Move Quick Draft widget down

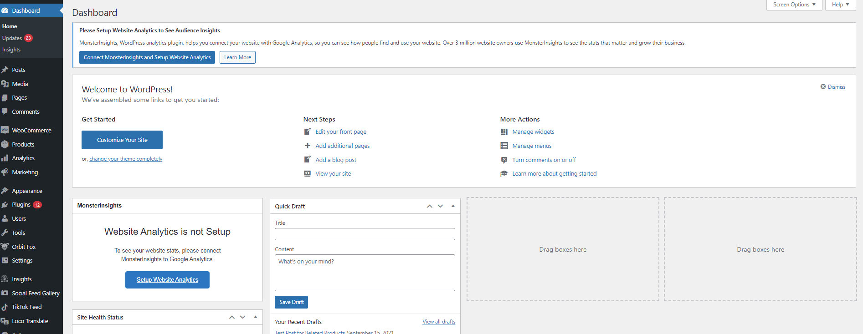(440, 206)
